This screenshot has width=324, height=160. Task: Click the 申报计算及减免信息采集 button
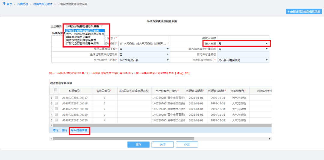(304, 12)
